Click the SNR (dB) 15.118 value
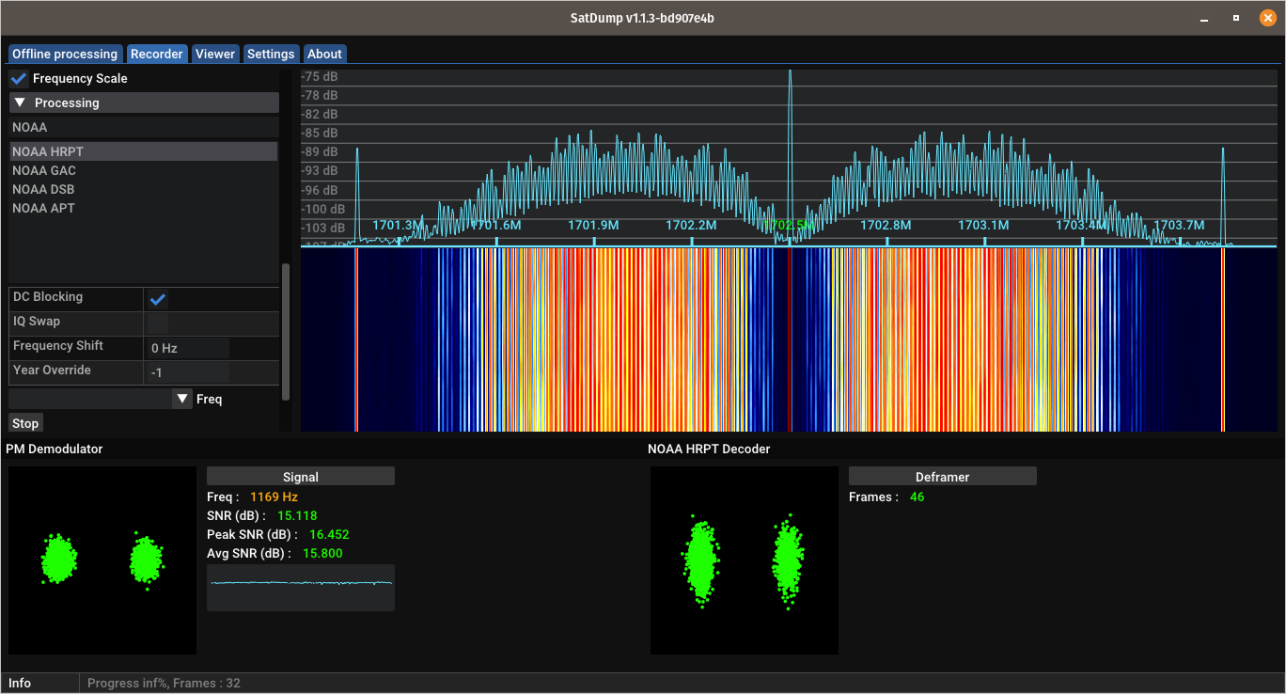This screenshot has height=694, width=1286. coord(297,515)
